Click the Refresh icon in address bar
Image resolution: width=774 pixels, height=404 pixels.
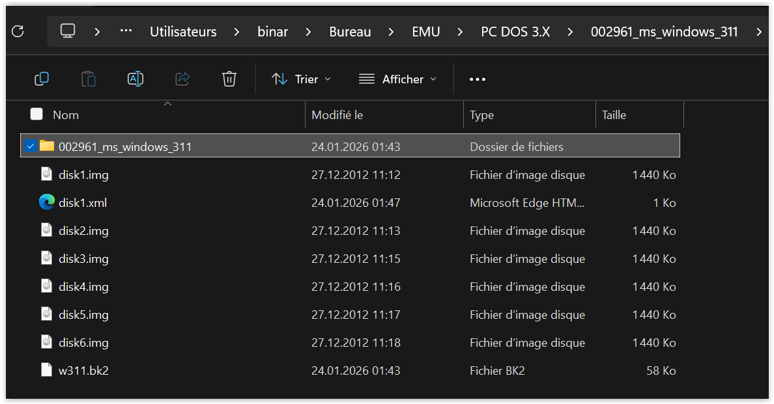point(18,31)
